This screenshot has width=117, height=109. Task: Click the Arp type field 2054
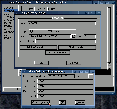click(65, 86)
